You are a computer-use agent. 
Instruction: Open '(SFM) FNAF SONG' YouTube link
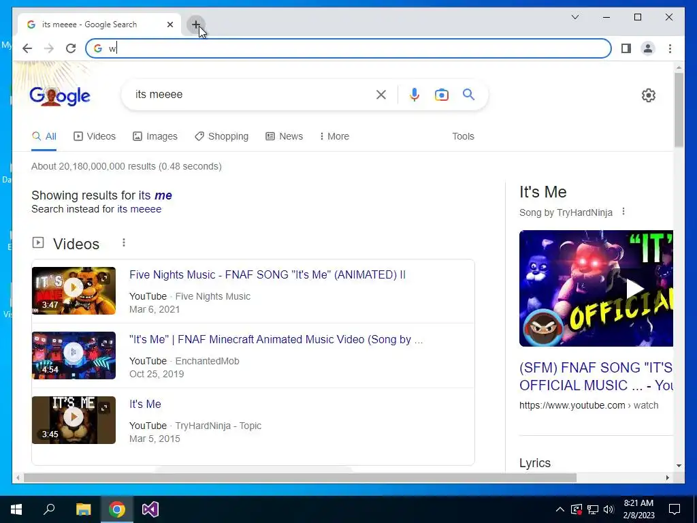point(596,376)
